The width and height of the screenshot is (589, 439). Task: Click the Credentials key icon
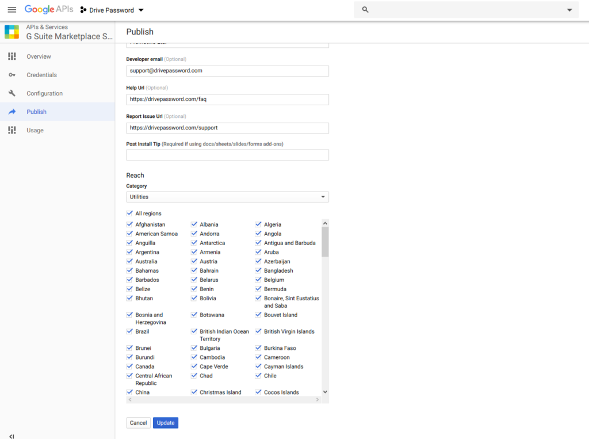click(x=12, y=75)
